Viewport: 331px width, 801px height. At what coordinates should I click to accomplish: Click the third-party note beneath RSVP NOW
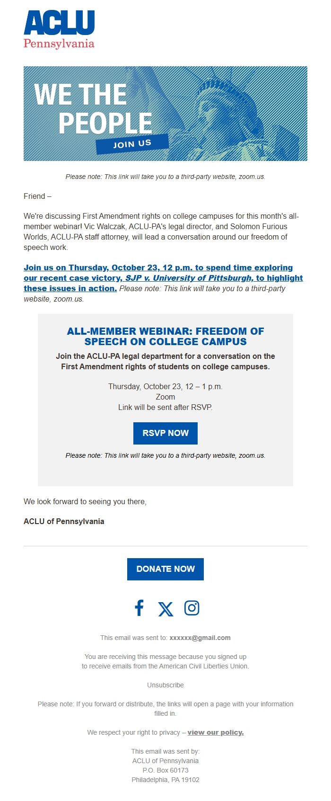(x=165, y=455)
